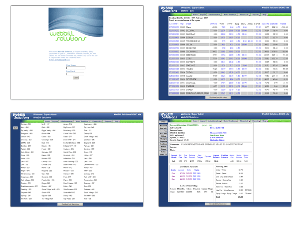The width and height of the screenshot is (300, 229).
Task: Select the Land Crossing - 005 community
Action: point(71,161)
